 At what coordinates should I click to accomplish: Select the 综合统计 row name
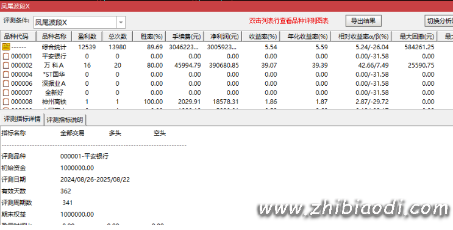pos(54,47)
